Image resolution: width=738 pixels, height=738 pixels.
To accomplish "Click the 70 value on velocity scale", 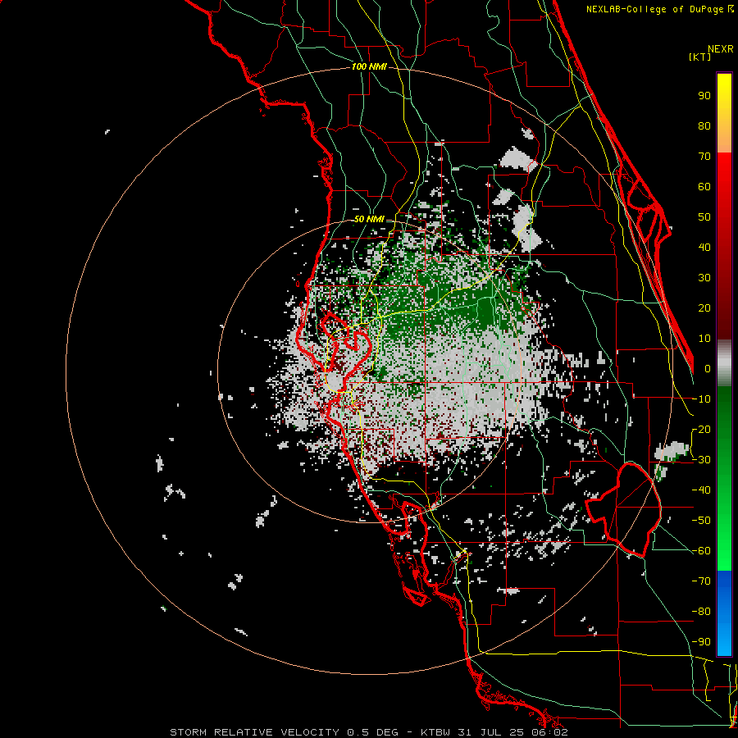I will tap(704, 157).
